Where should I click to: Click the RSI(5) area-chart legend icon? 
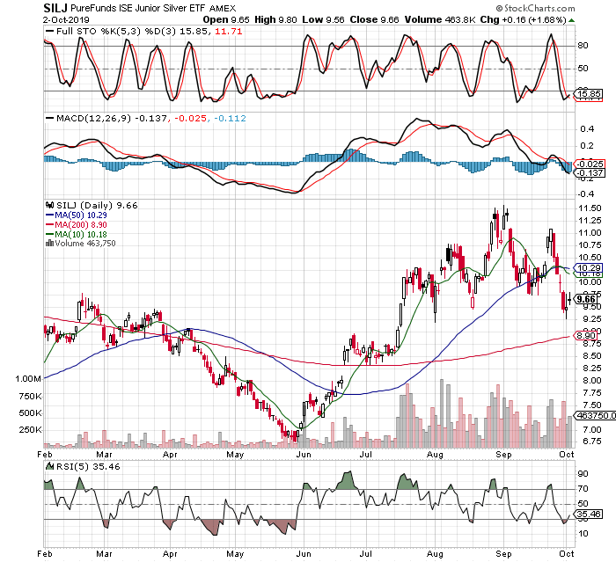50,466
